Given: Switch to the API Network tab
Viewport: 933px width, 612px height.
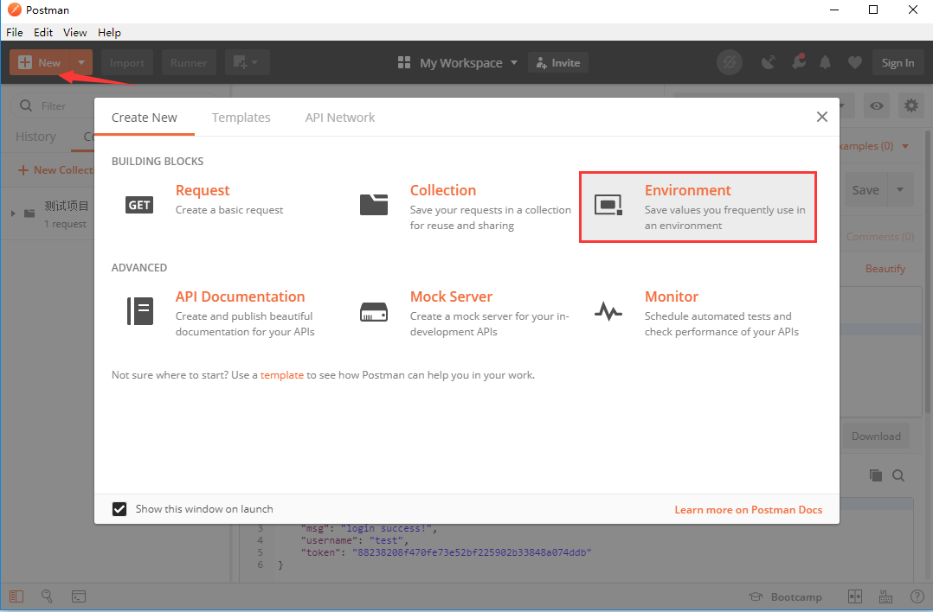Looking at the screenshot, I should [340, 118].
